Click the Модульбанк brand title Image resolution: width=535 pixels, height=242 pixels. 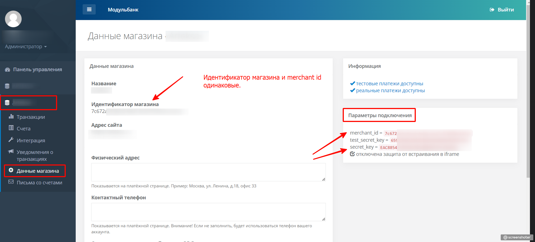[x=123, y=10]
